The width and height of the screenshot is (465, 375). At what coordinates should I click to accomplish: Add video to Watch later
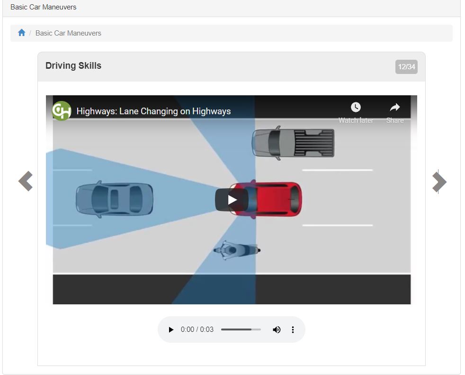pyautogui.click(x=356, y=113)
